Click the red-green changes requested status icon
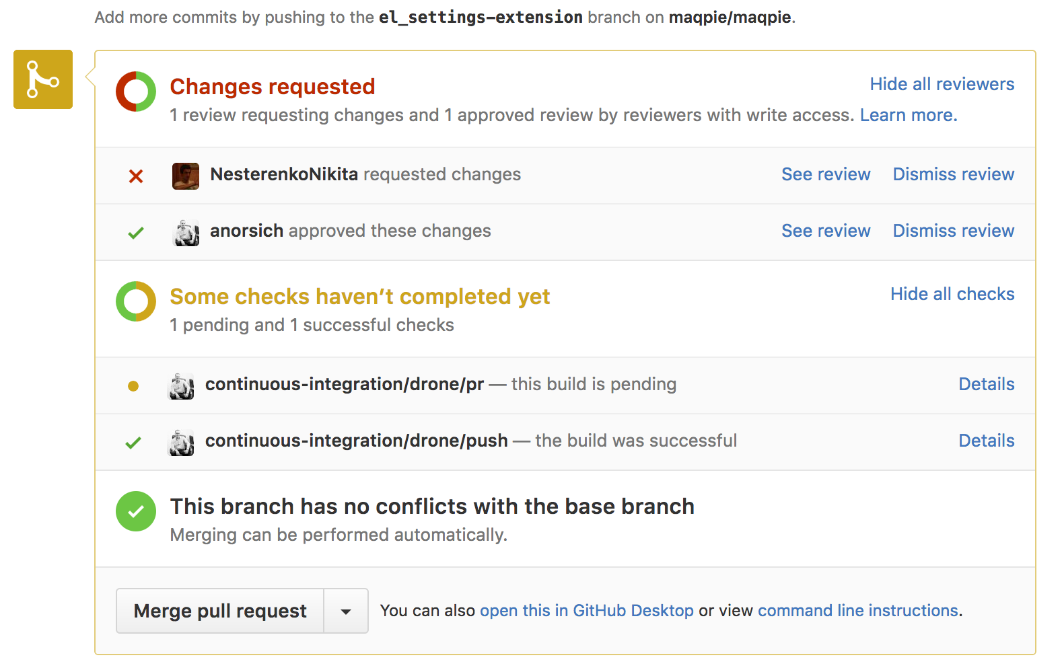This screenshot has width=1062, height=670. [x=136, y=91]
